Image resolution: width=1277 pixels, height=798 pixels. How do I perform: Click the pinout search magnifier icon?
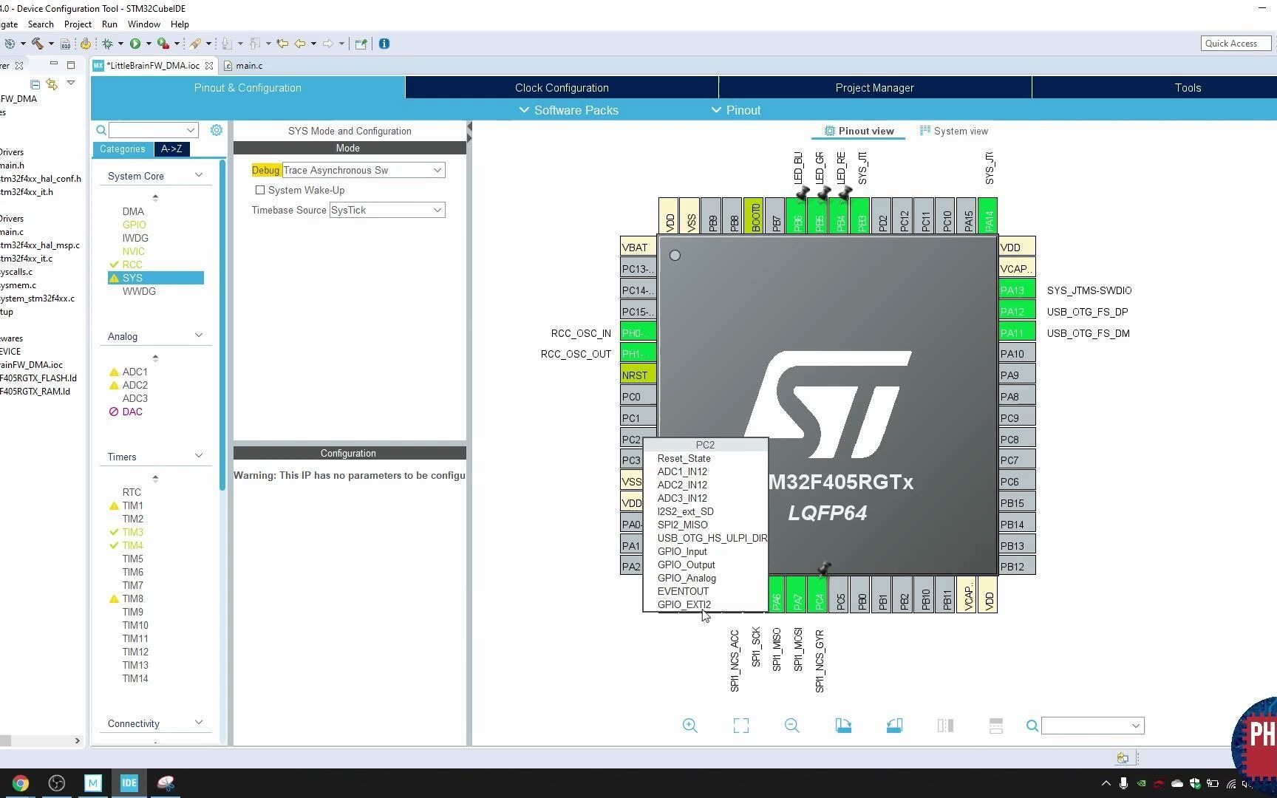(x=1032, y=726)
